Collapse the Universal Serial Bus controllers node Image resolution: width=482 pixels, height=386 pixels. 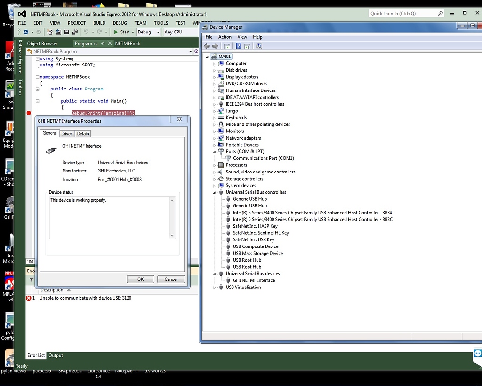[x=214, y=192]
